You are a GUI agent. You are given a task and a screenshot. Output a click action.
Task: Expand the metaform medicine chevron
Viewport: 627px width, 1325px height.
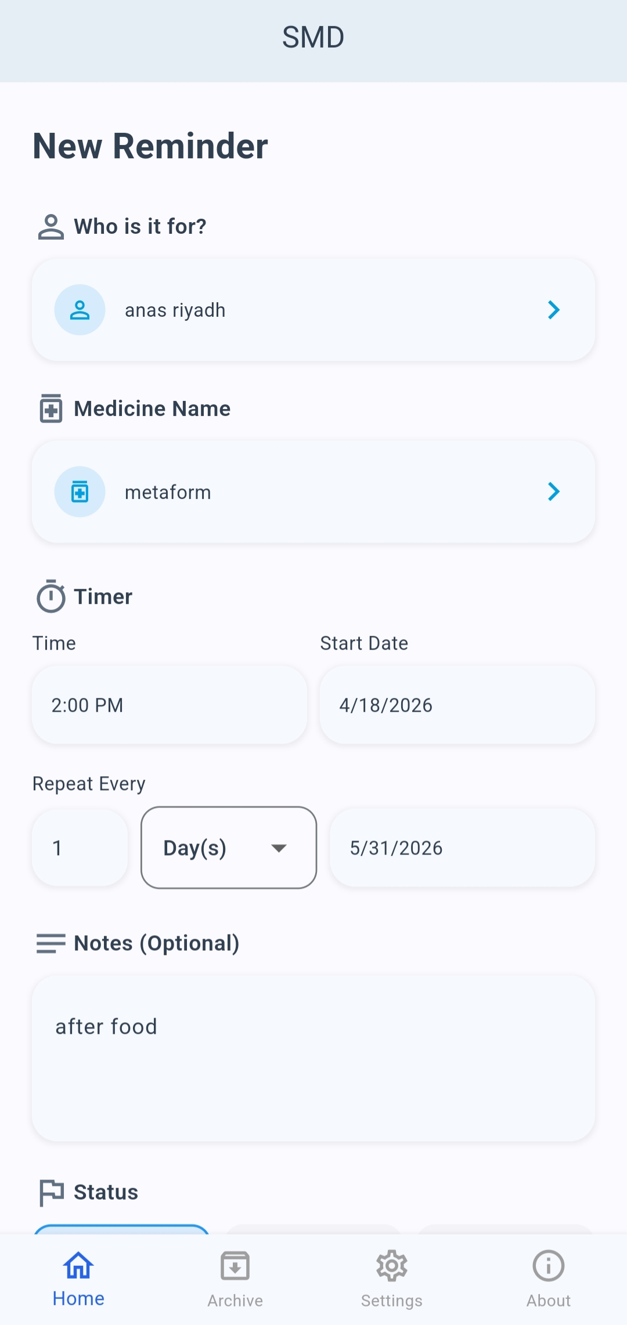554,492
